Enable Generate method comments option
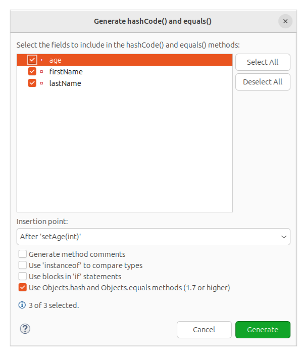 23,254
